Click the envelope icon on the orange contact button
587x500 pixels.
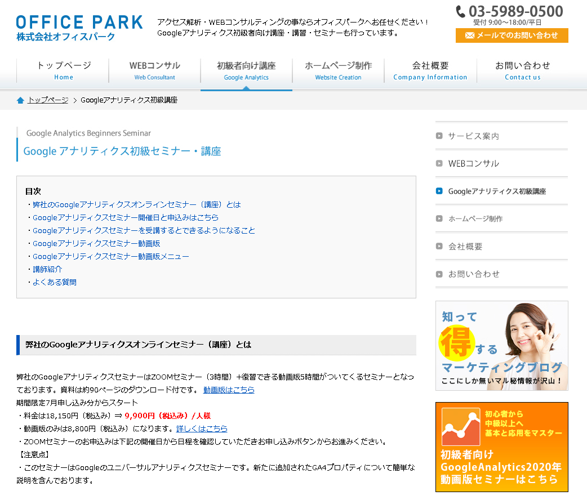coord(469,35)
